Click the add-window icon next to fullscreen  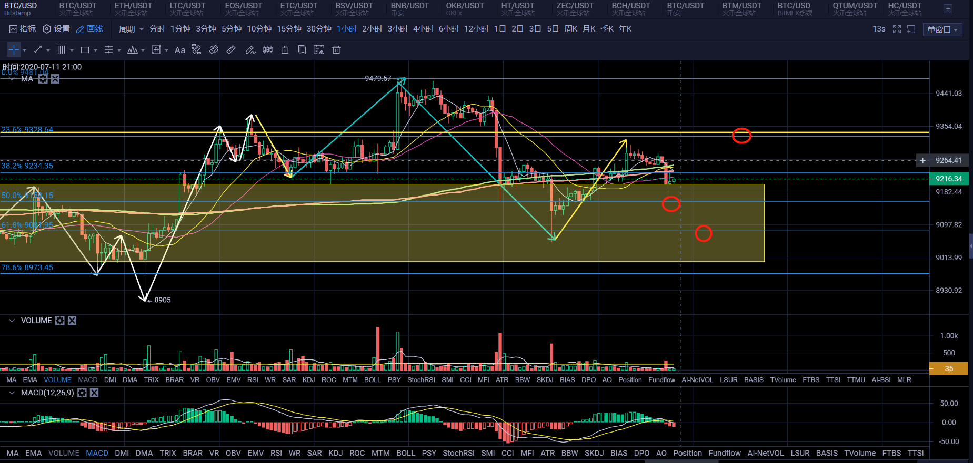point(911,29)
